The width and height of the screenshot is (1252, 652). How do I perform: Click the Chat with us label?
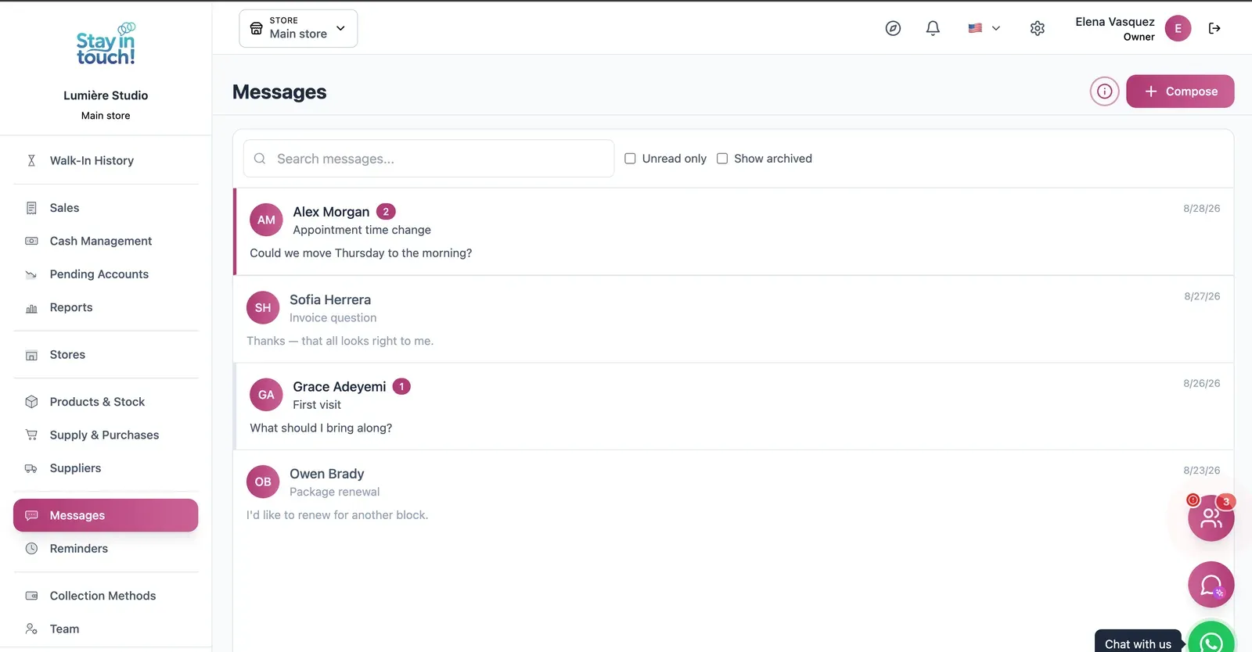coord(1138,644)
